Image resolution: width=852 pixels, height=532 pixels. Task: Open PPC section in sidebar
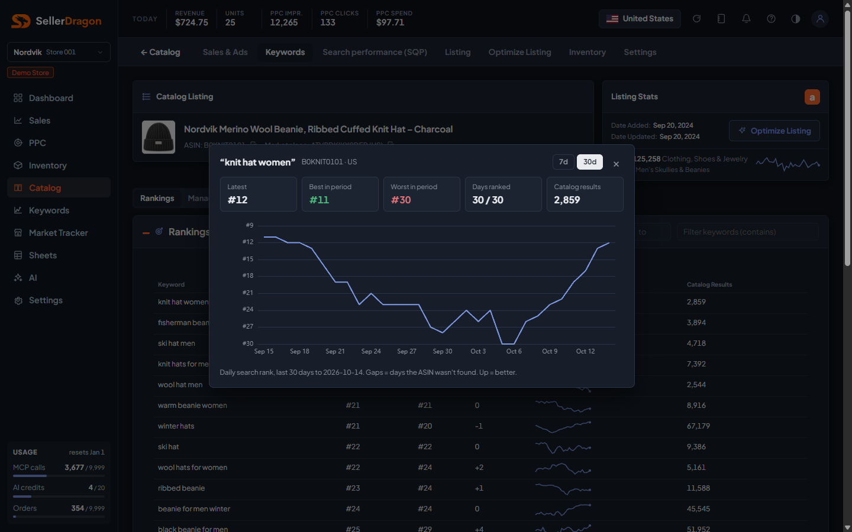[59, 143]
